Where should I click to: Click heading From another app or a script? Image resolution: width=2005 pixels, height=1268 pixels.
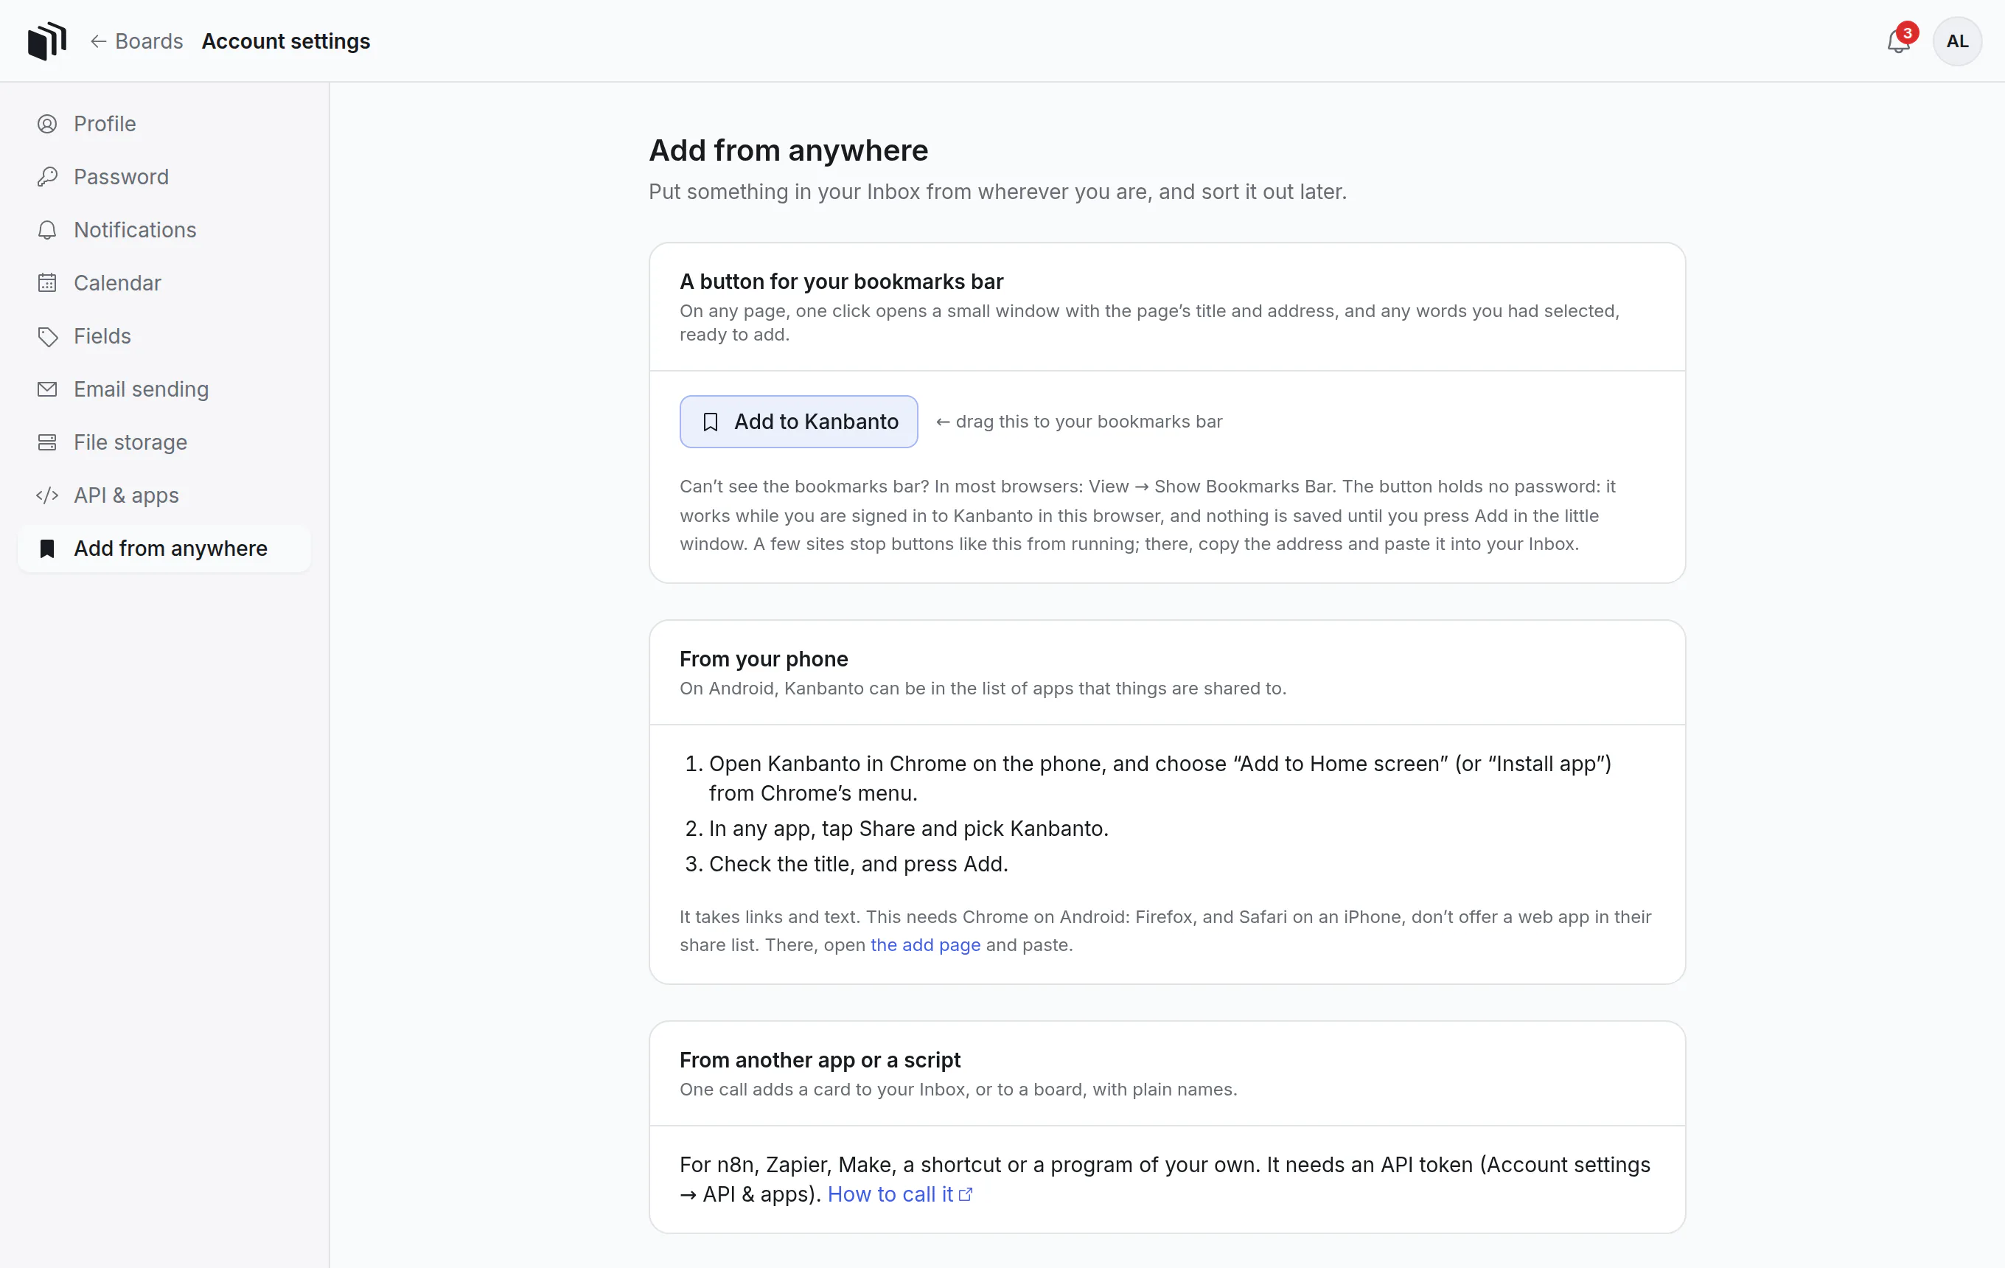[x=819, y=1060]
